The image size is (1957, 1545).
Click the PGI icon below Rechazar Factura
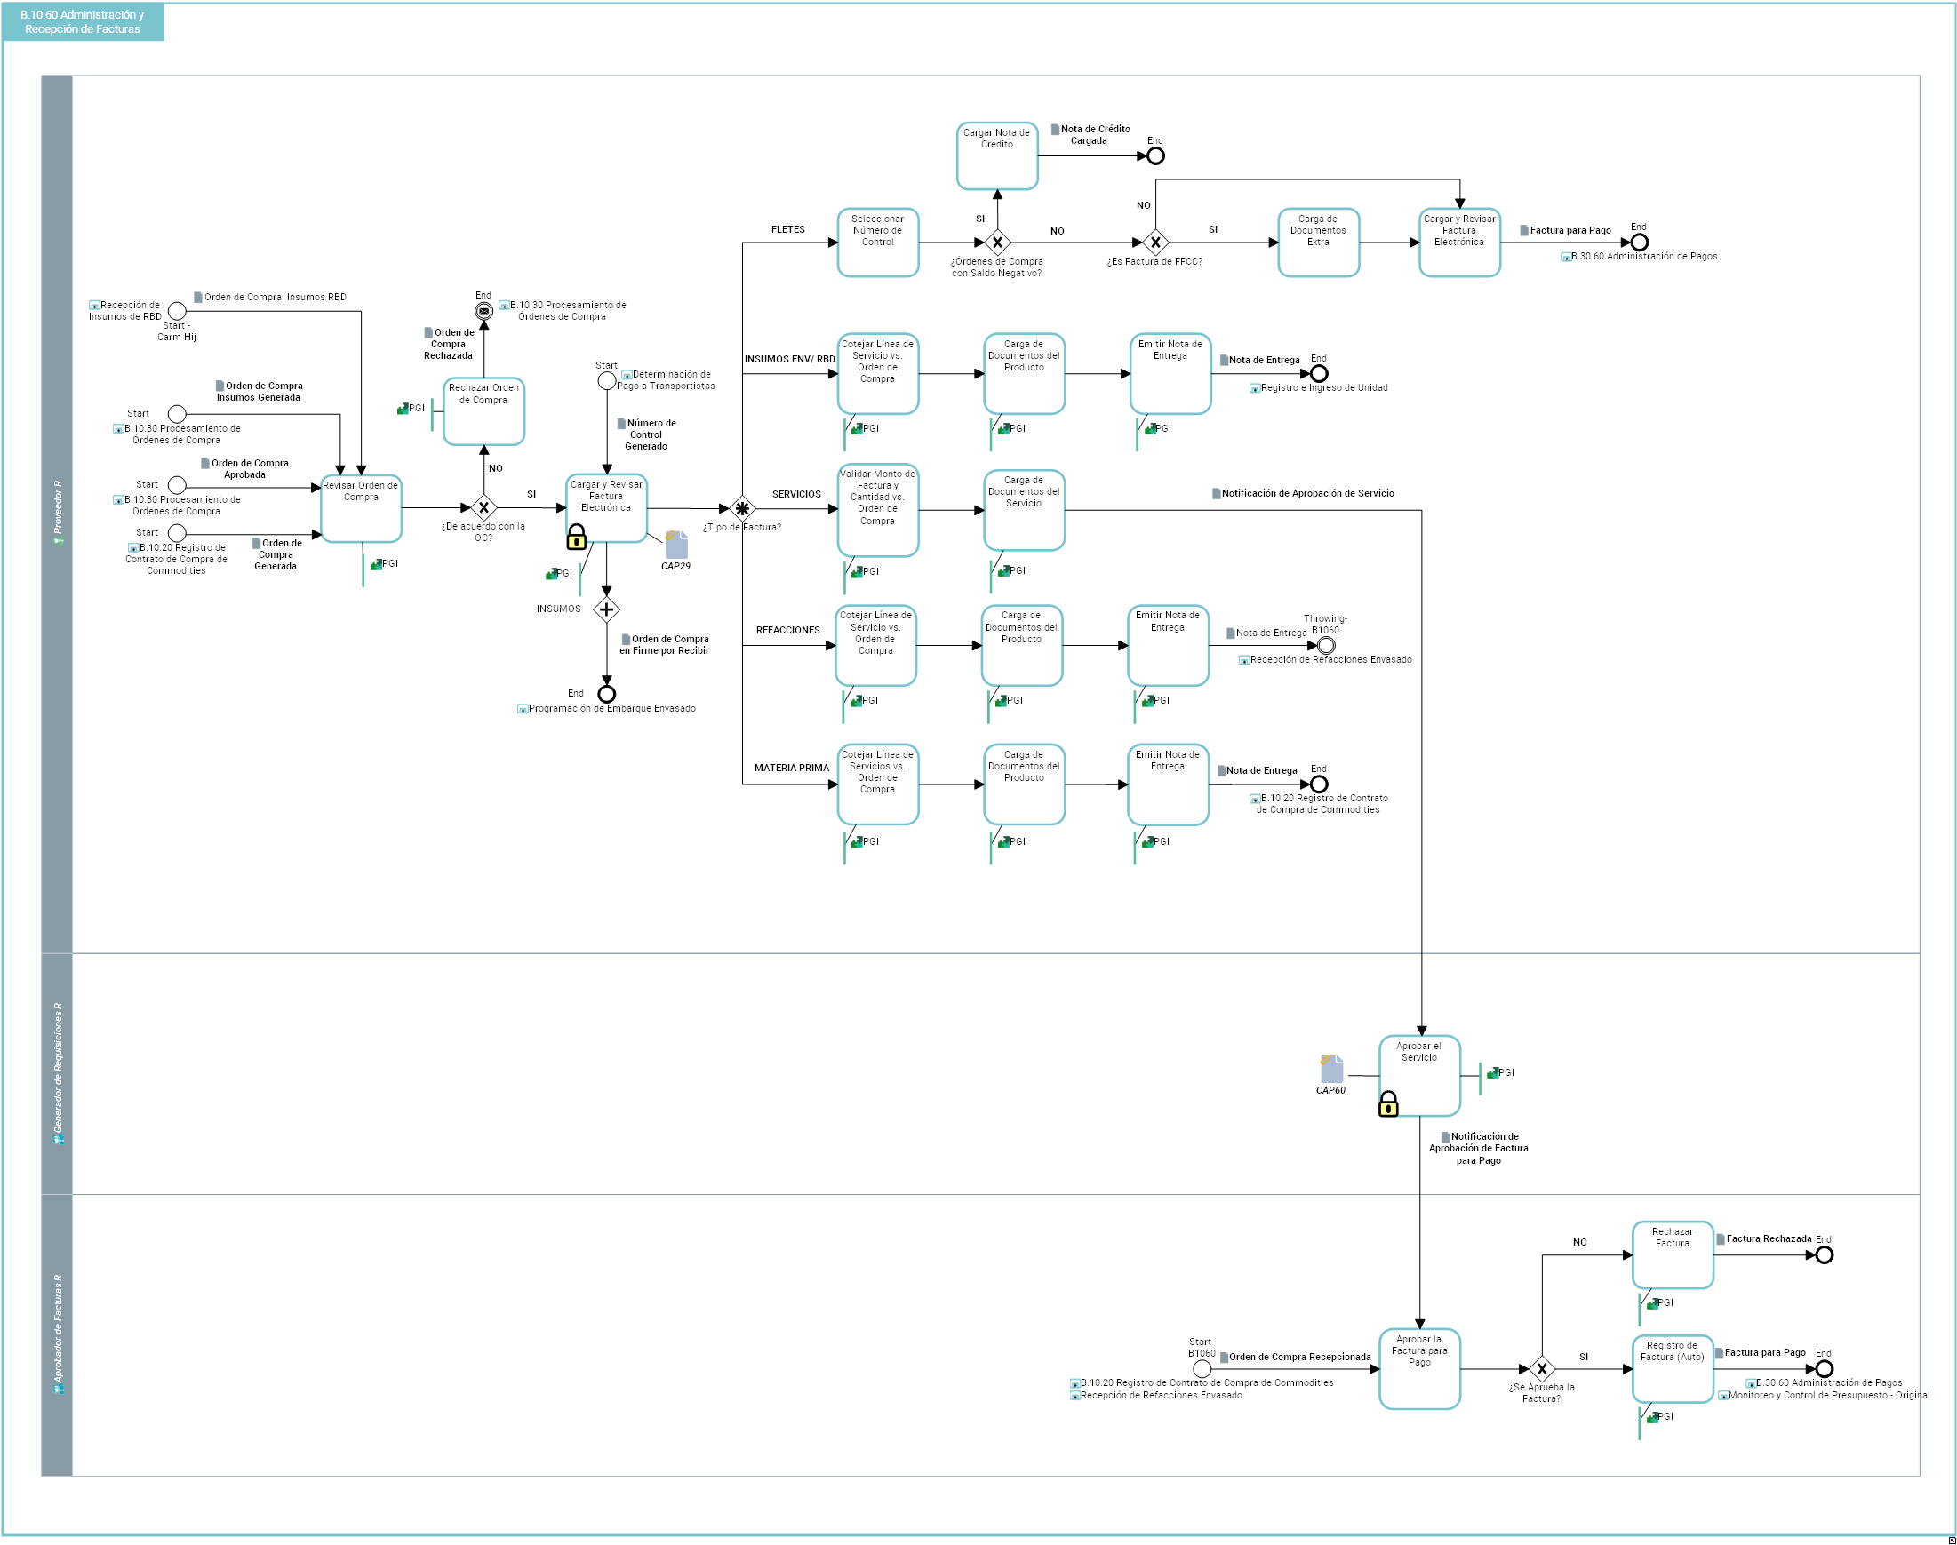click(1652, 1303)
